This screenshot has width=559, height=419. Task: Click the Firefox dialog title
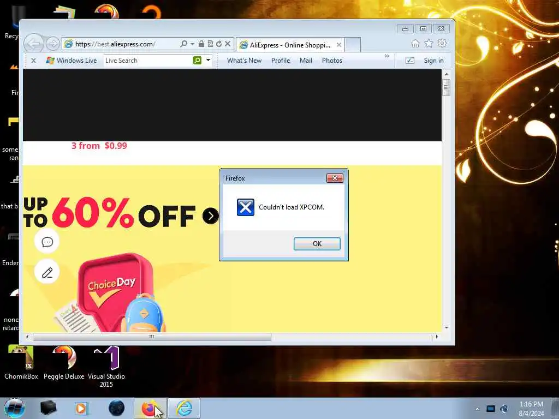pyautogui.click(x=235, y=178)
